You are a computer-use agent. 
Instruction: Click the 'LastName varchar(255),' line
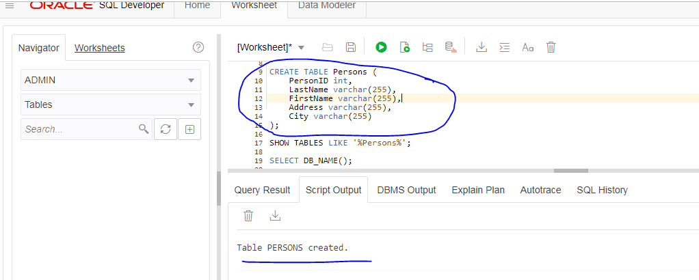(343, 90)
